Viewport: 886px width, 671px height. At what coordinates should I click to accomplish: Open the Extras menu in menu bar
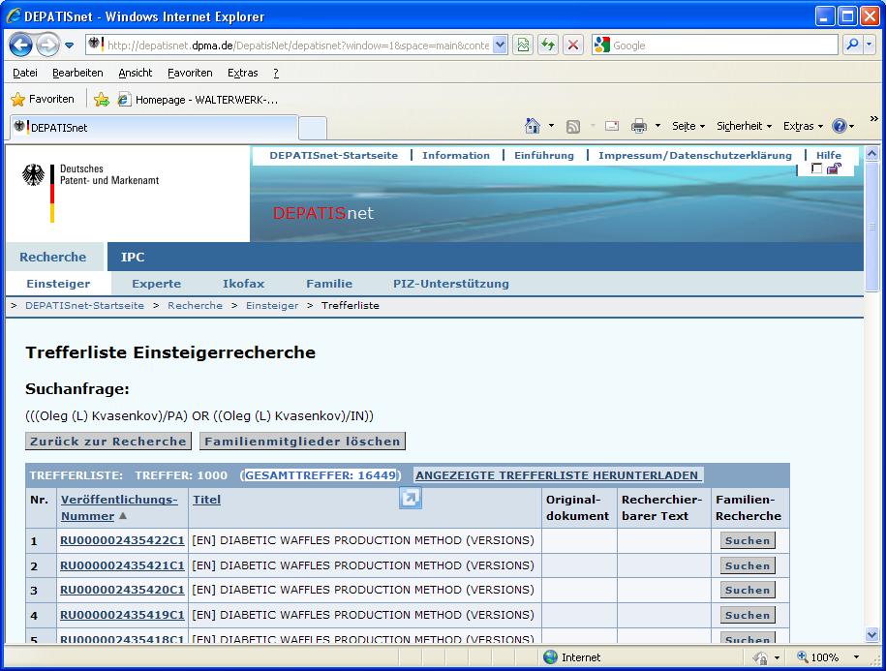click(x=242, y=73)
